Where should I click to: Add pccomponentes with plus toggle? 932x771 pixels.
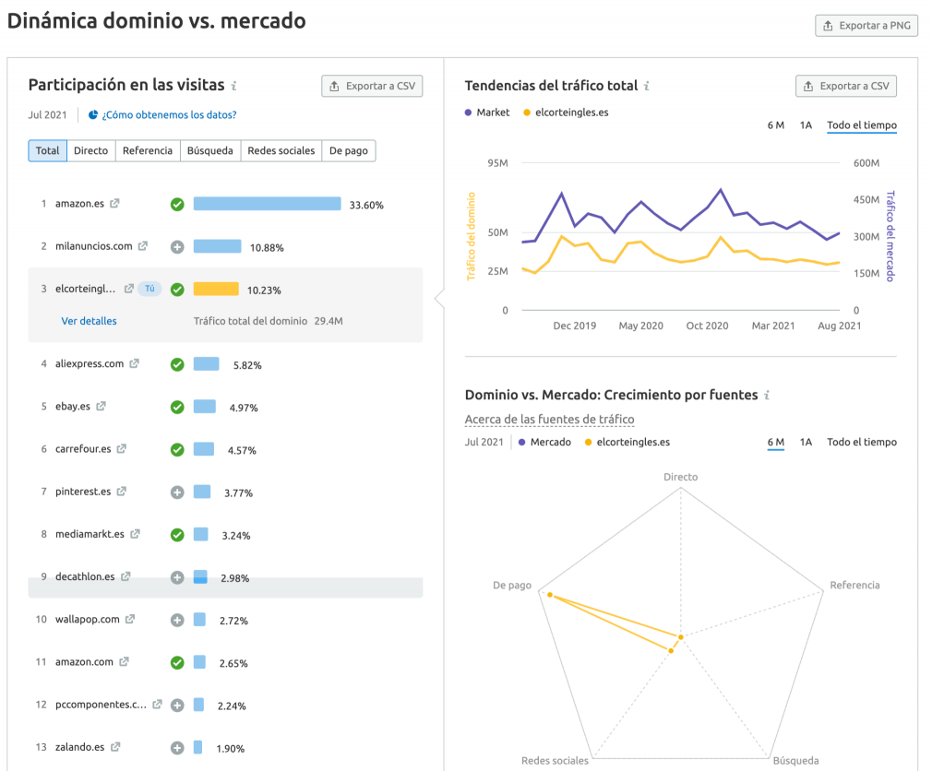[177, 706]
